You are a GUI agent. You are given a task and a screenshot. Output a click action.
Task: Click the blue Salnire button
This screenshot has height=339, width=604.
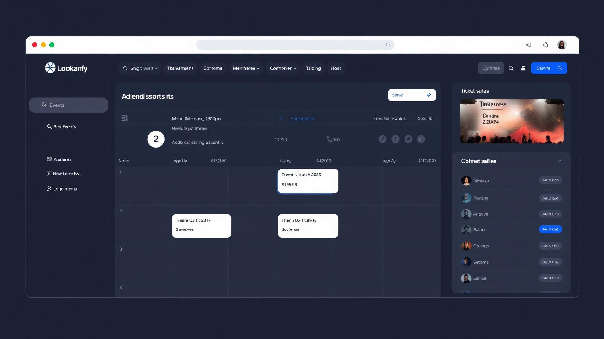click(549, 68)
